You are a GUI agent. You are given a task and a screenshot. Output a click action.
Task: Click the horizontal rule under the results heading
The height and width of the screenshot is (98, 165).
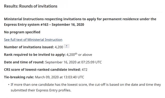click(x=83, y=12)
